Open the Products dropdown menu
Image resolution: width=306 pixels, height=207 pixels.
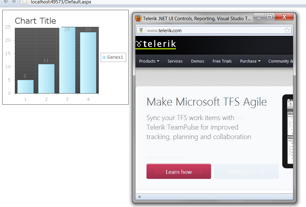(149, 61)
